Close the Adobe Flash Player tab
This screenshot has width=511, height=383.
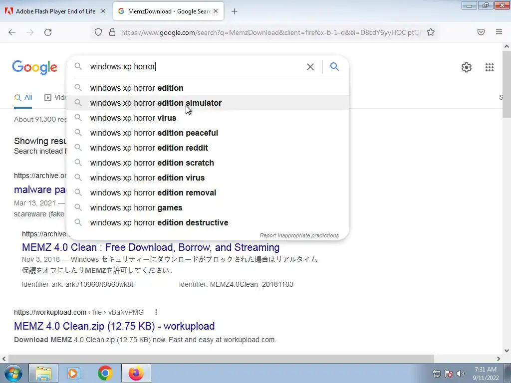click(x=103, y=11)
